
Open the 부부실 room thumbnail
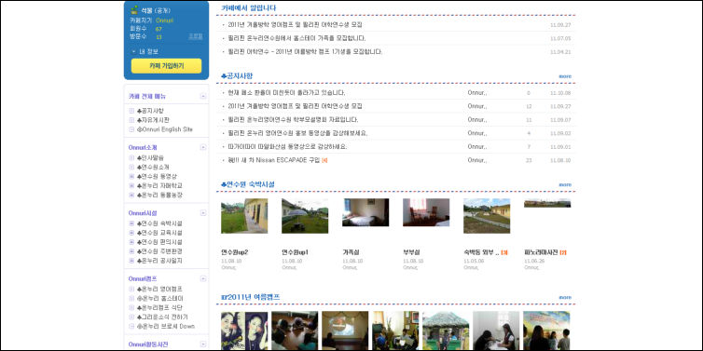click(x=426, y=212)
